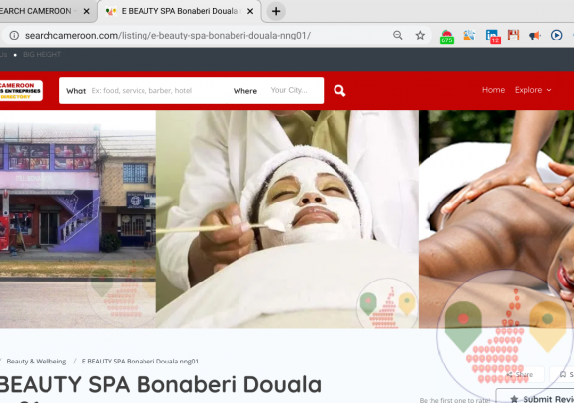Open the facial mask treatment photo
The width and height of the screenshot is (574, 403).
[287, 219]
